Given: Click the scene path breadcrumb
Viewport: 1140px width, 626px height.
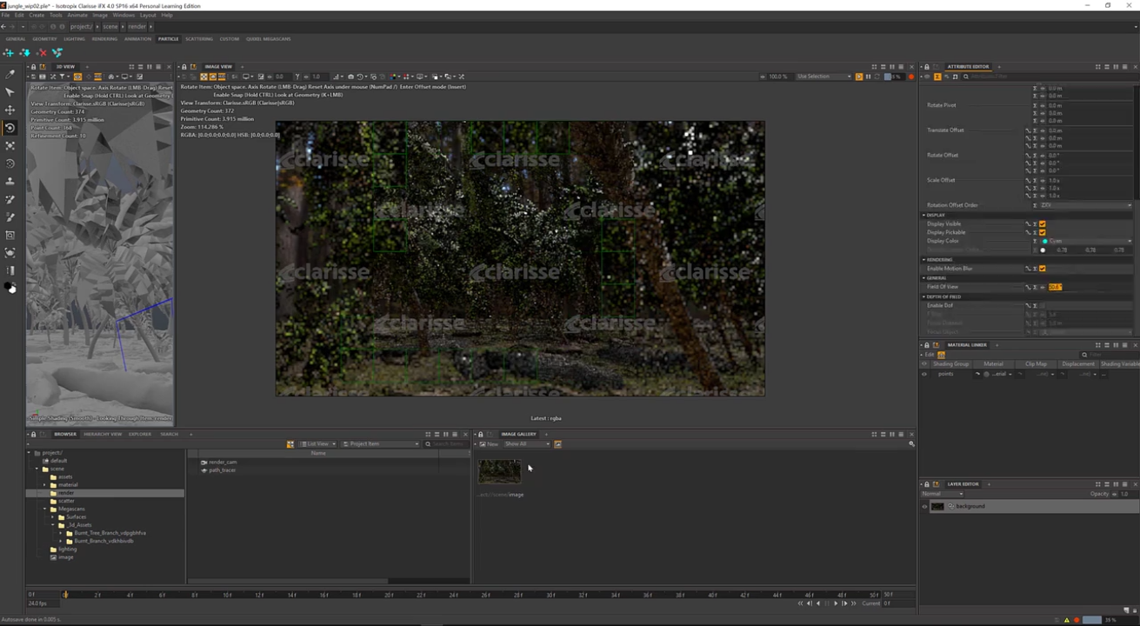Looking at the screenshot, I should click(x=110, y=27).
